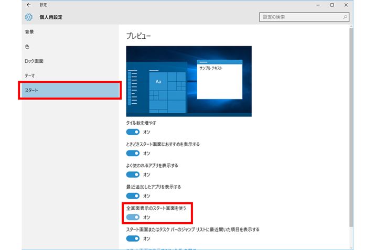Open the 背景 settings page
Viewport: 375px width, 250px height.
[30, 32]
